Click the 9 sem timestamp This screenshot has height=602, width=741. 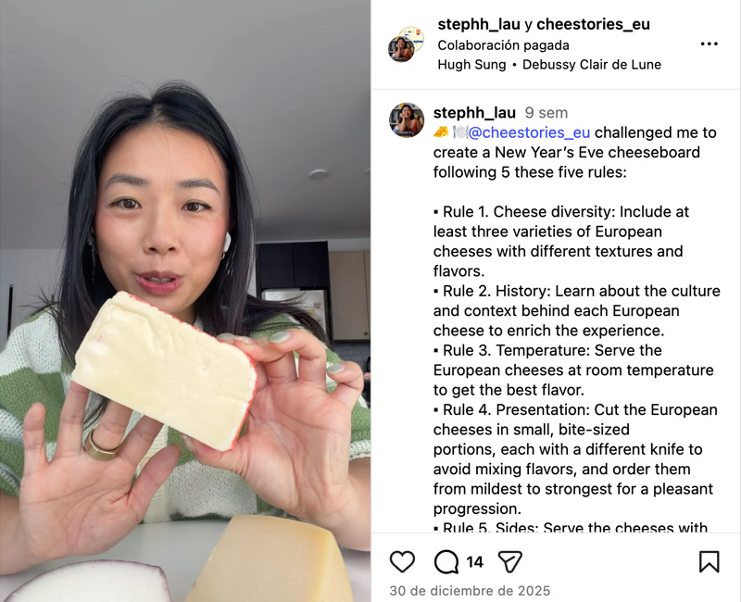pyautogui.click(x=546, y=113)
